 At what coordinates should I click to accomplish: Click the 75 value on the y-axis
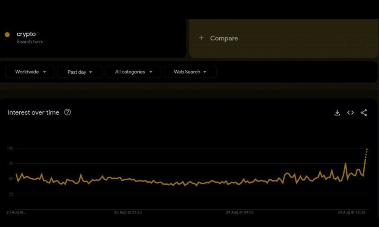coord(11,164)
